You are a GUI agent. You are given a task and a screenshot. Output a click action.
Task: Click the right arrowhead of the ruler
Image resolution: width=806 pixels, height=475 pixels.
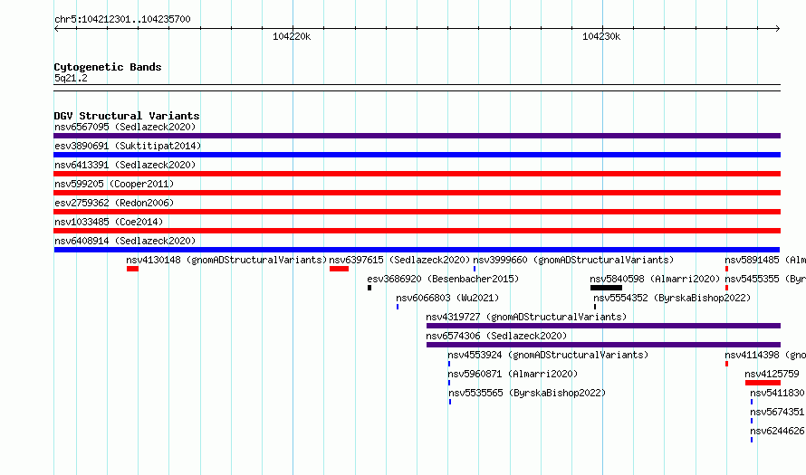778,29
